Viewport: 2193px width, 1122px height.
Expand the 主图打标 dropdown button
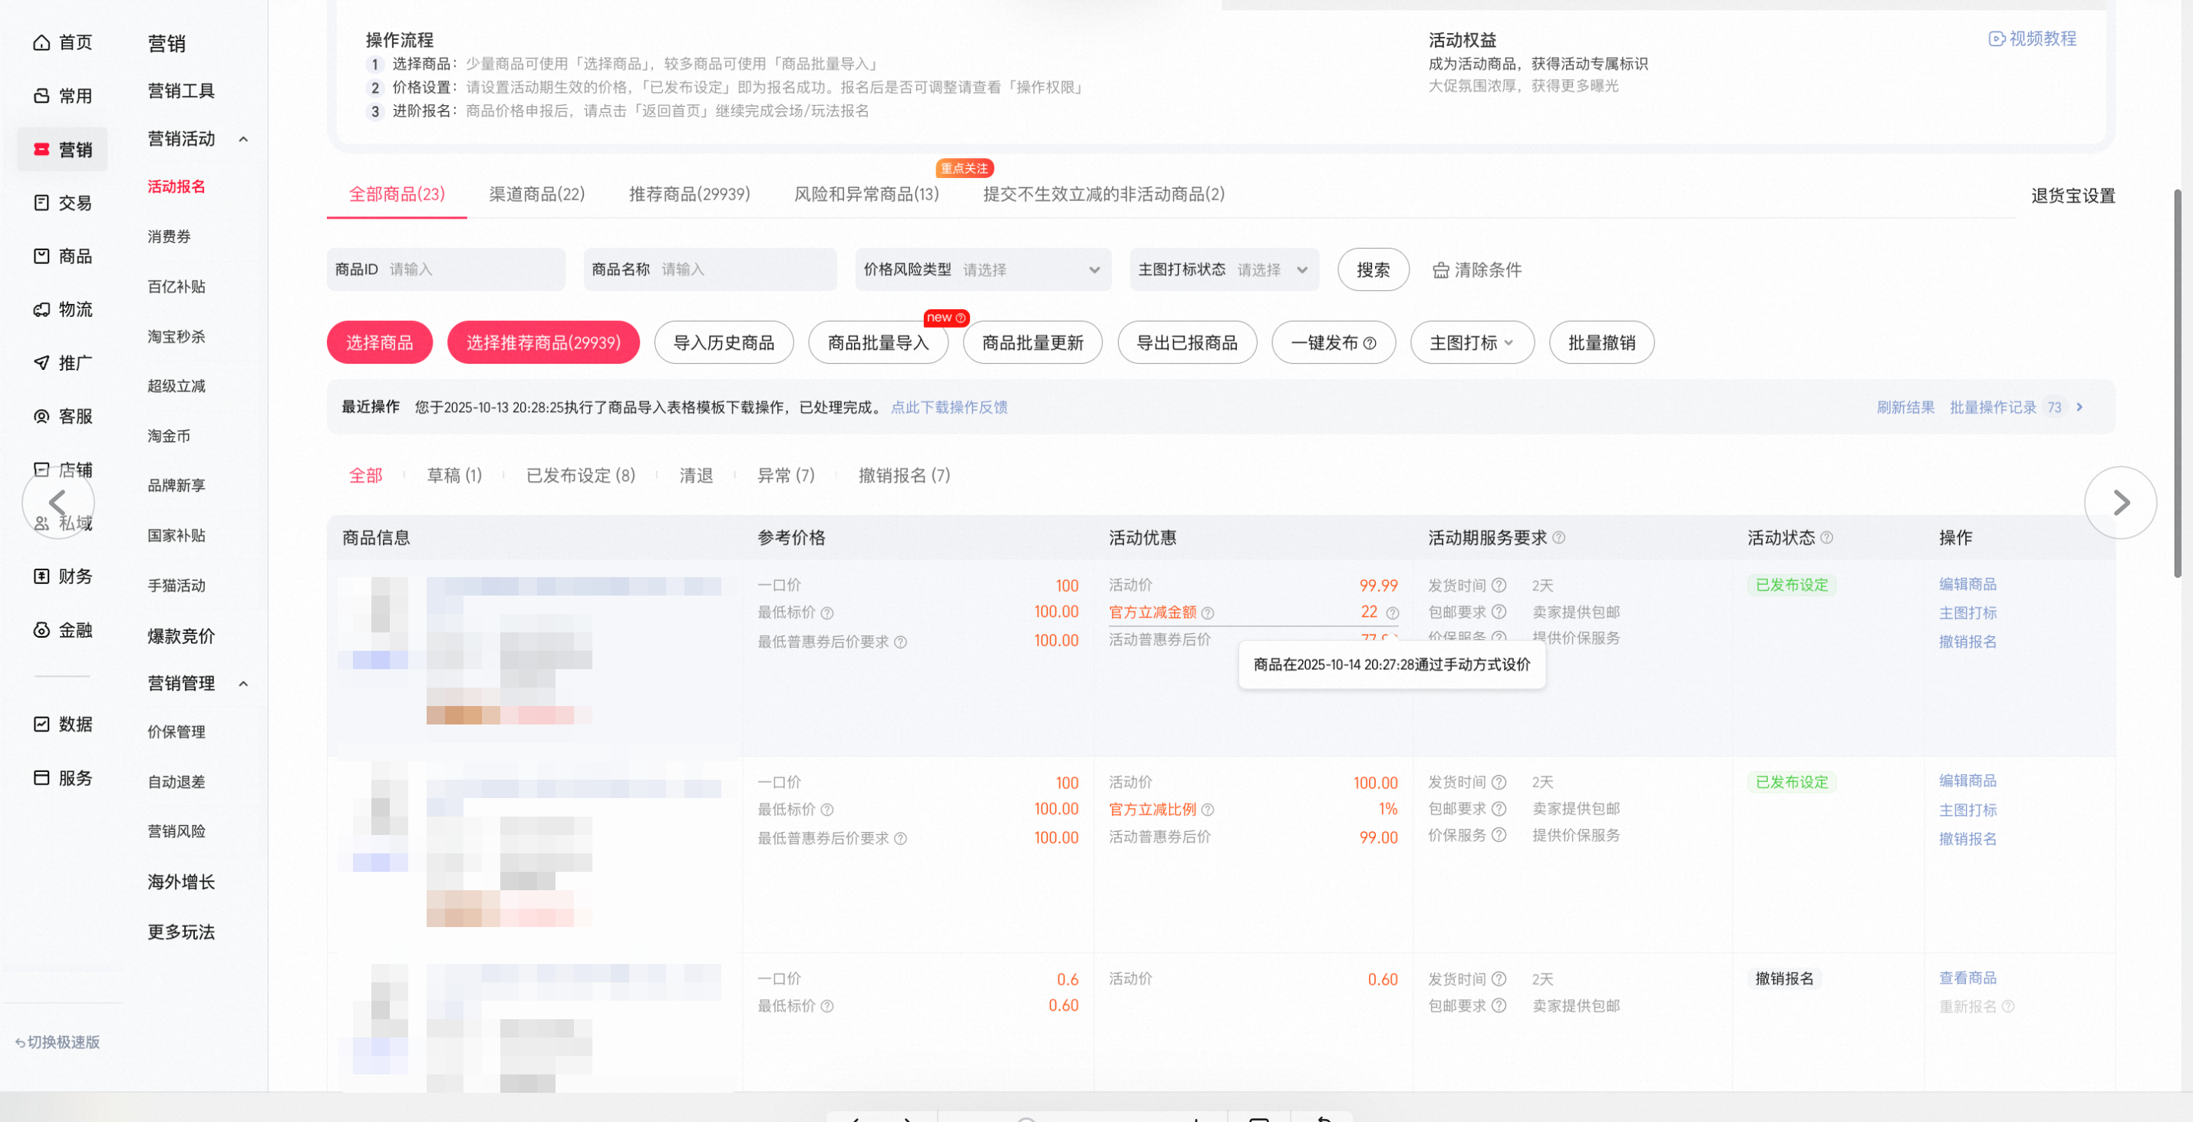(1472, 343)
